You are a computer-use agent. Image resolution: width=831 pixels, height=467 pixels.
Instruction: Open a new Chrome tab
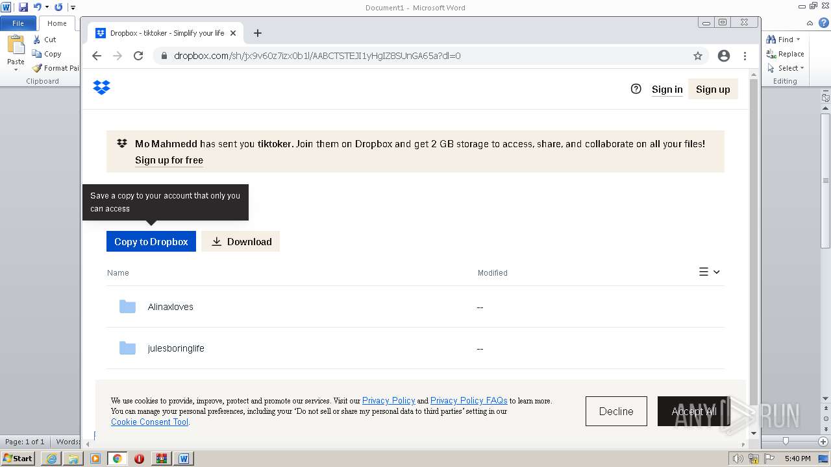pyautogui.click(x=258, y=33)
